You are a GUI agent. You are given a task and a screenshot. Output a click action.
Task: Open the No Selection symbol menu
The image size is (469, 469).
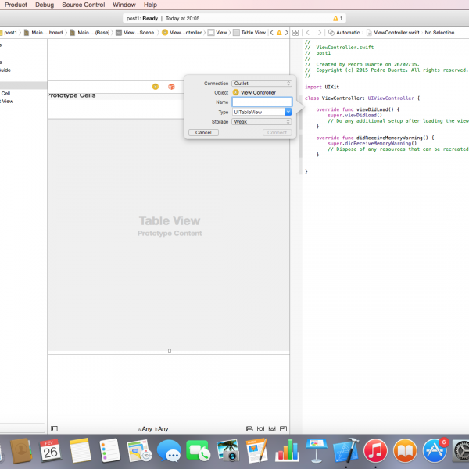(439, 33)
